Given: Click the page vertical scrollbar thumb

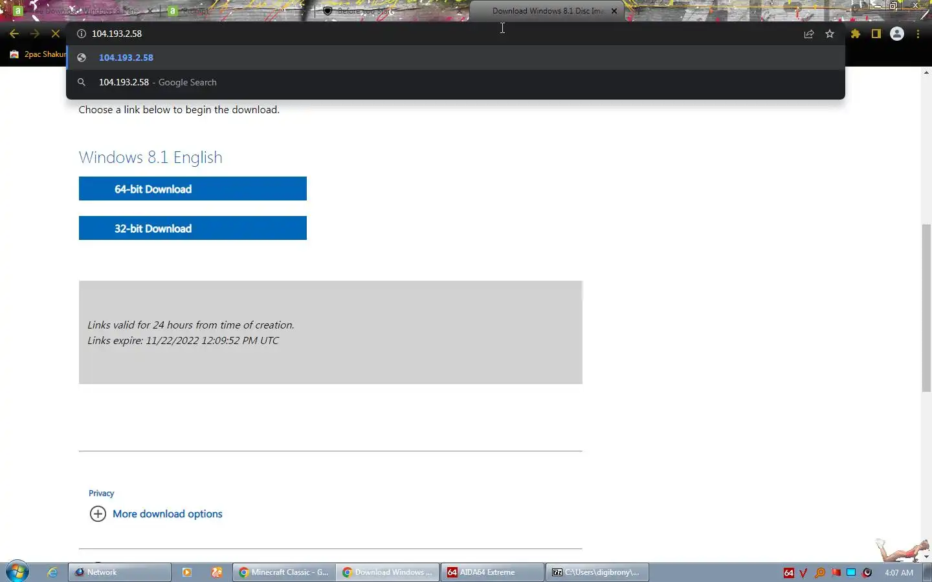Looking at the screenshot, I should pos(926,308).
